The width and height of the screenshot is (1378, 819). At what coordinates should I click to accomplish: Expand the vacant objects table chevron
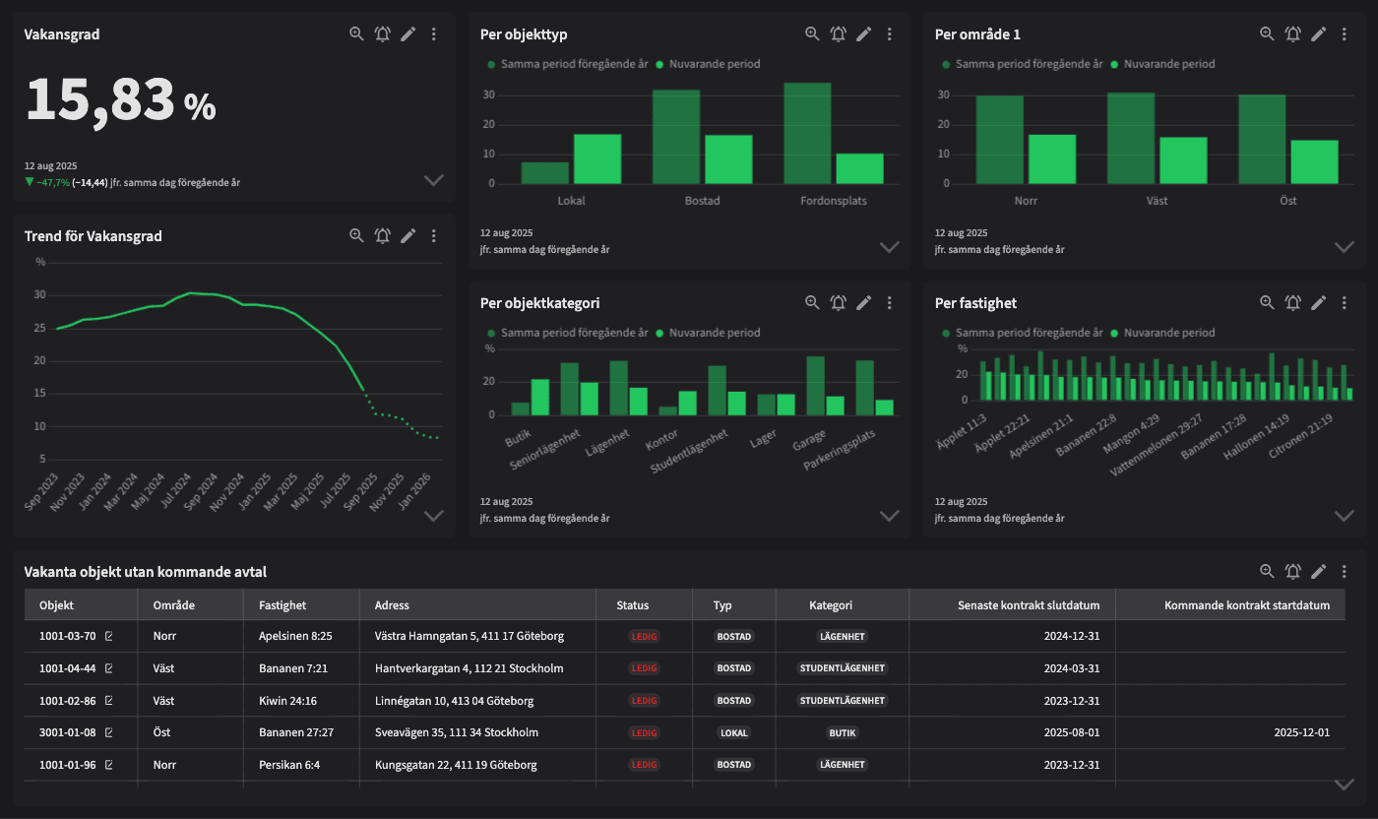[1345, 785]
